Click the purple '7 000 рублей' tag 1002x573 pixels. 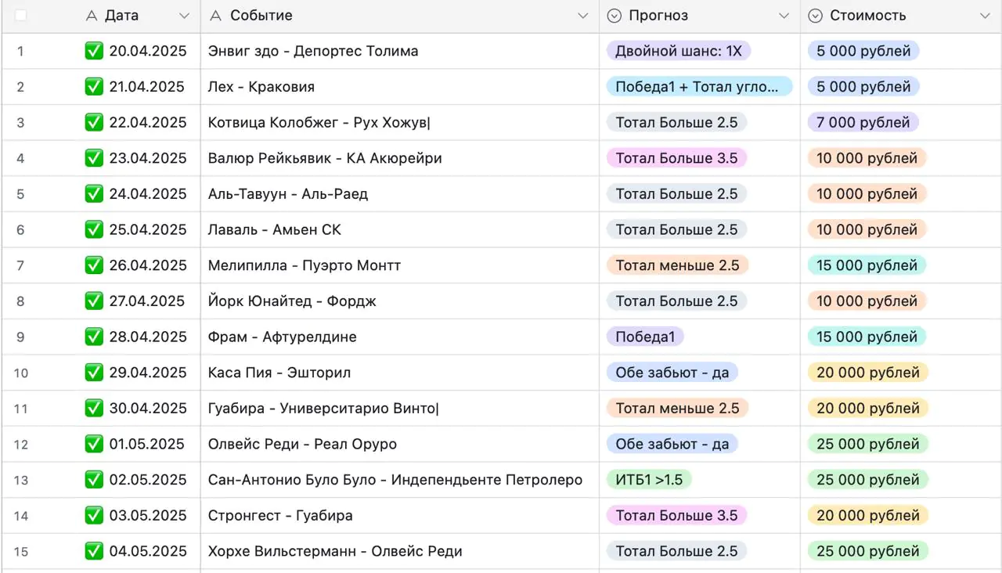pos(863,123)
